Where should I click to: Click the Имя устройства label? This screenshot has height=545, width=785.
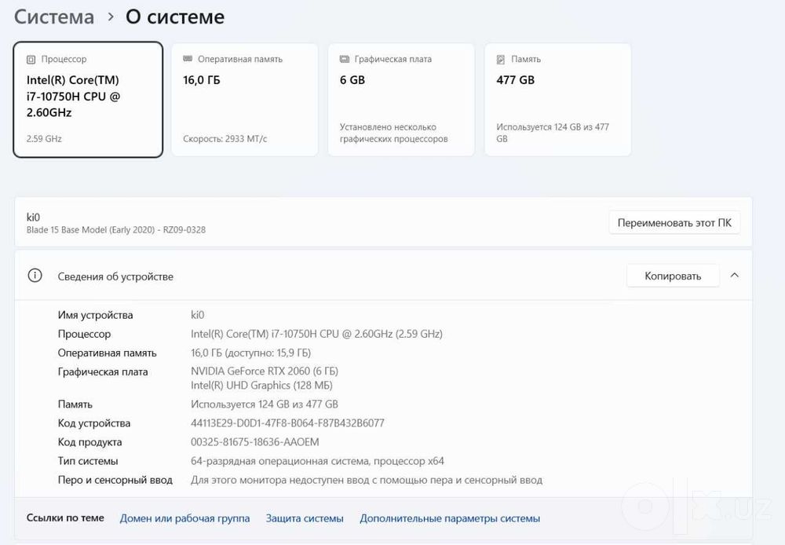[95, 315]
